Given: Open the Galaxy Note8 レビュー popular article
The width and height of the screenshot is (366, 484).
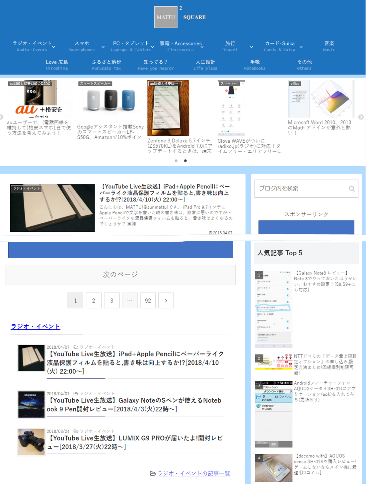Looking at the screenshot, I should pyautogui.click(x=326, y=281).
